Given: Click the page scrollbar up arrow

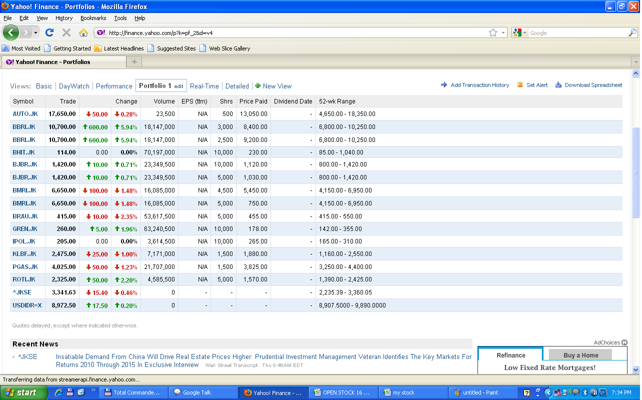Looking at the screenshot, I should pos(636,73).
